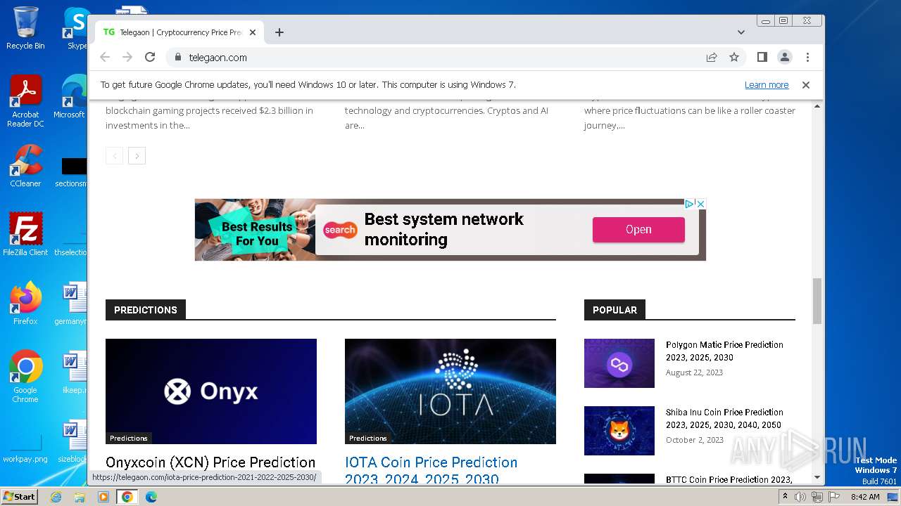Open Onyxcoin (XCN) Price Prediction headline
901x506 pixels.
click(210, 462)
